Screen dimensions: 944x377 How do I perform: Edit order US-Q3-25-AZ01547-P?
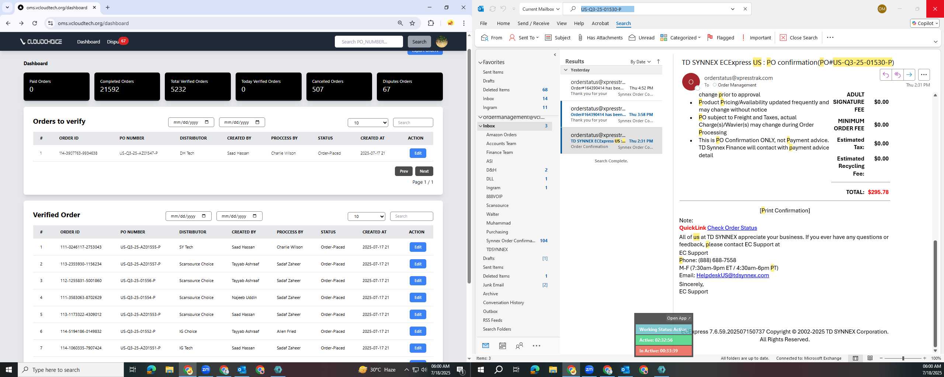418,153
